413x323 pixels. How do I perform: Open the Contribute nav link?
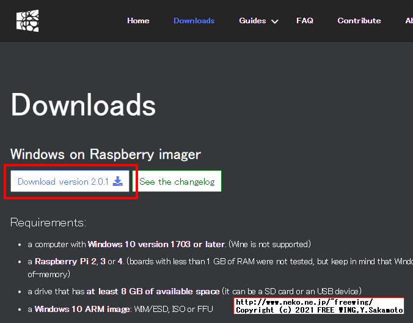(x=359, y=21)
